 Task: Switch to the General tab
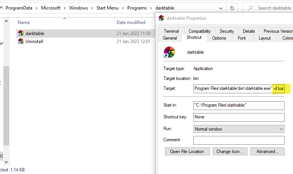coord(169,38)
